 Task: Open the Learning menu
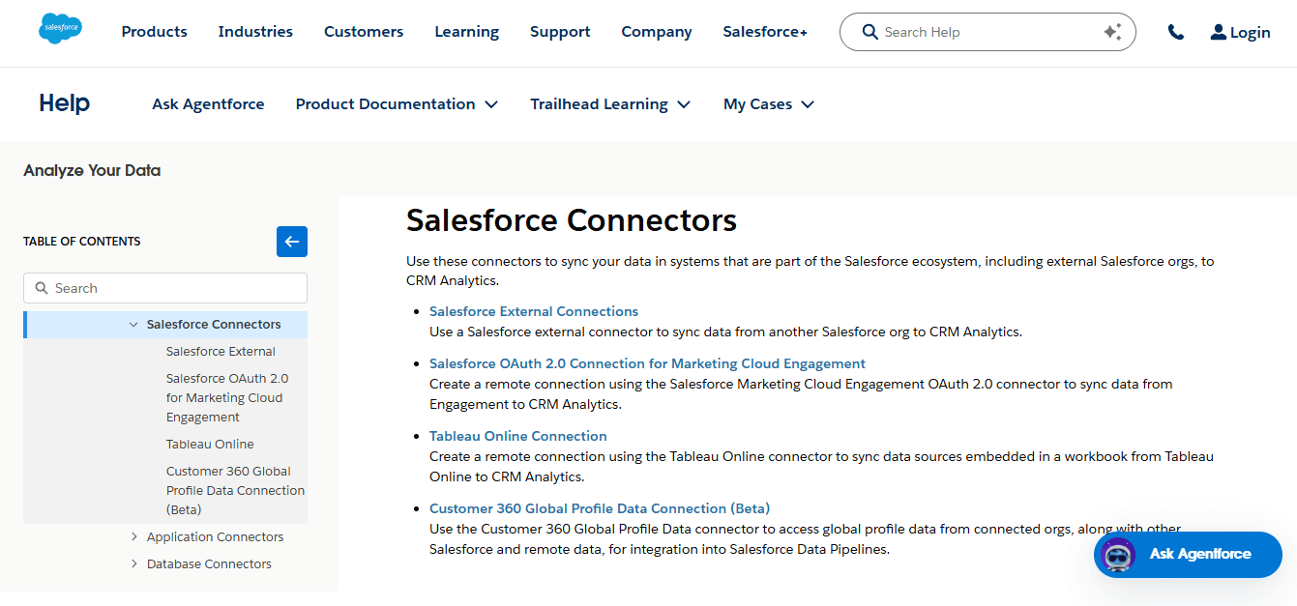467,32
